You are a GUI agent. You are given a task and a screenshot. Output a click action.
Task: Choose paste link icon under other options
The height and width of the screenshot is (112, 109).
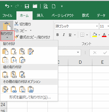tap(14, 89)
